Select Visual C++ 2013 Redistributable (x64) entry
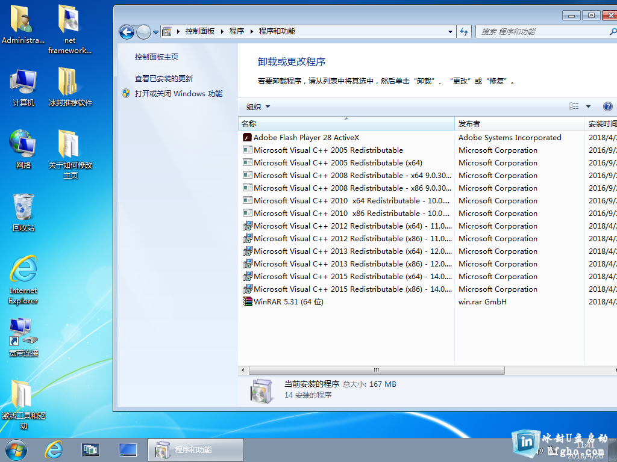The height and width of the screenshot is (462, 617). (352, 251)
